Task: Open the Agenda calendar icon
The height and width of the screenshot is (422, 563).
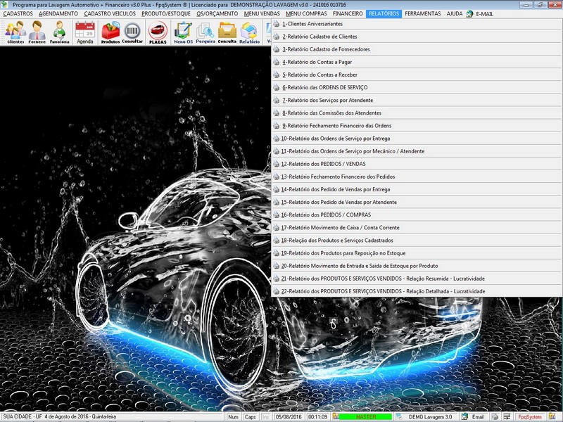Action: coord(85,32)
